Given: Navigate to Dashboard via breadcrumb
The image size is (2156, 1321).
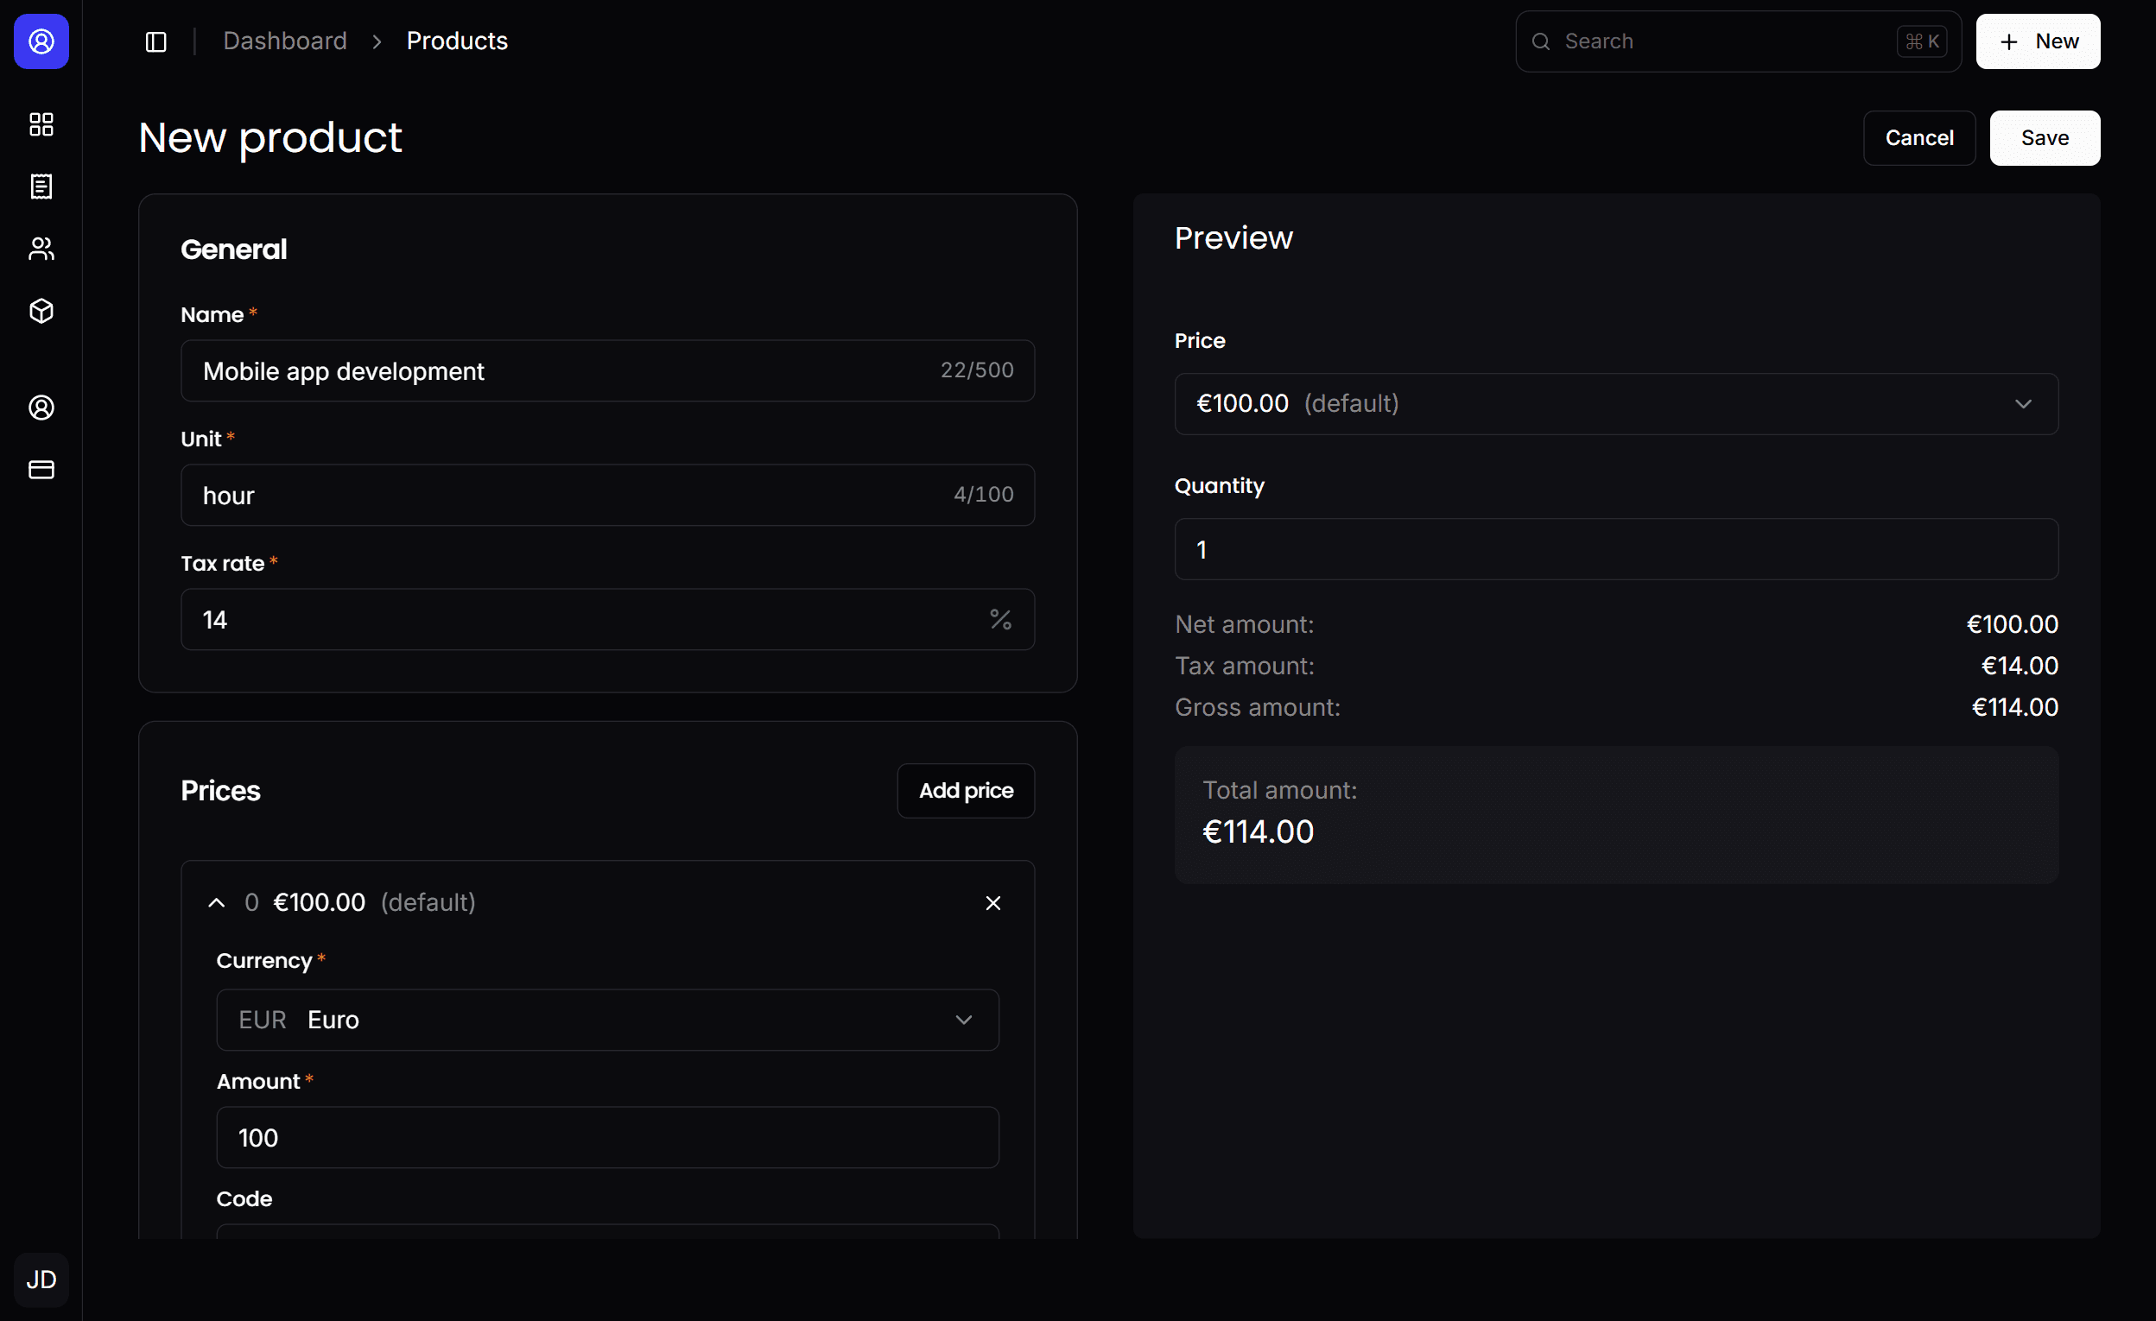Looking at the screenshot, I should 285,41.
